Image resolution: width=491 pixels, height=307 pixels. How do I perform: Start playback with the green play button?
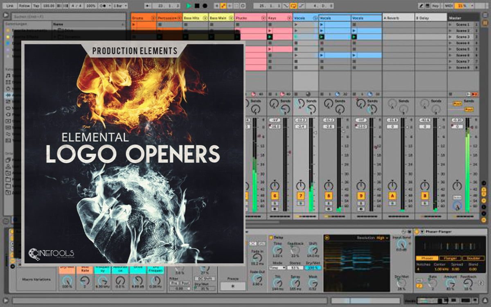pyautogui.click(x=189, y=6)
